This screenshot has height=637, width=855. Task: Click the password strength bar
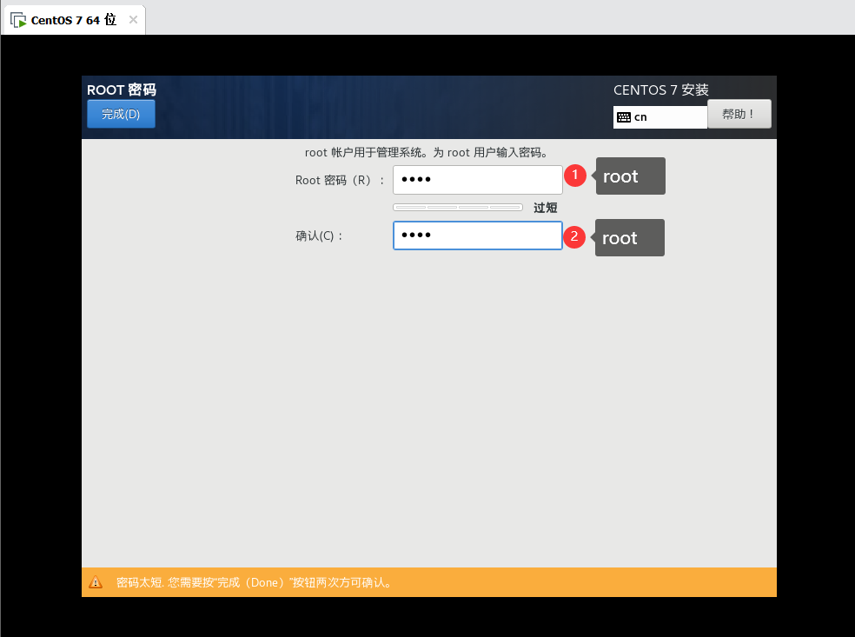(x=458, y=207)
